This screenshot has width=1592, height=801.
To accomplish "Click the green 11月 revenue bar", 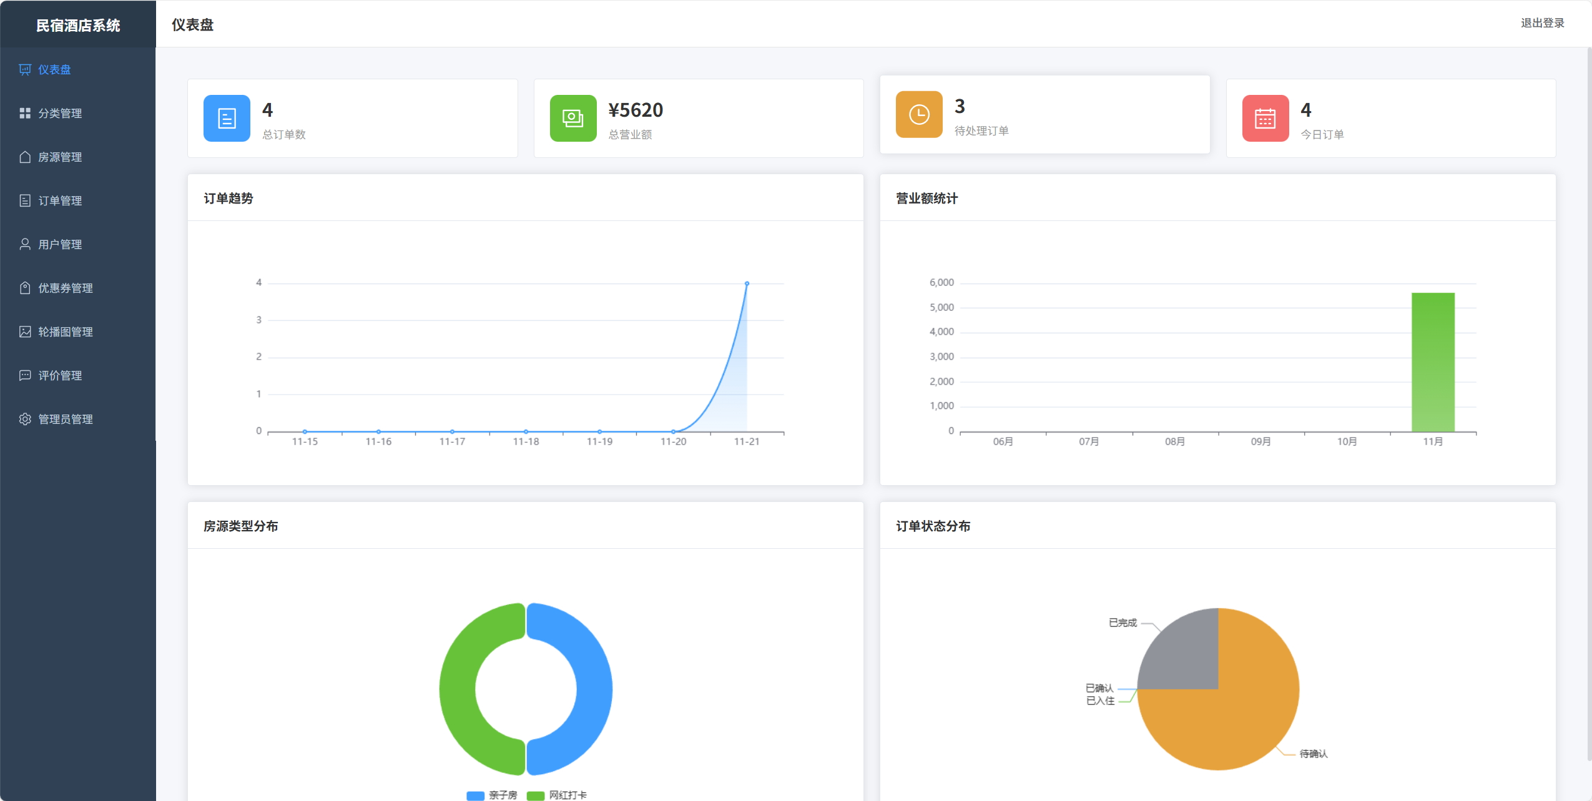I will point(1432,362).
